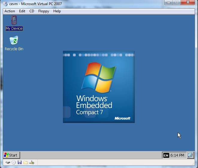The height and width of the screenshot is (168, 198).
Task: Click the network adapter status icon
Action: click(x=32, y=162)
